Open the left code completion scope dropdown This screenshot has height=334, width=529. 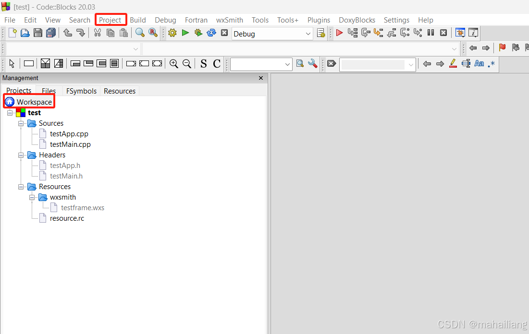(73, 49)
